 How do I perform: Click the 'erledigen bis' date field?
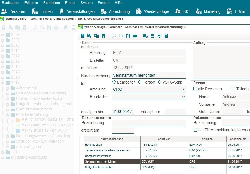point(123,112)
